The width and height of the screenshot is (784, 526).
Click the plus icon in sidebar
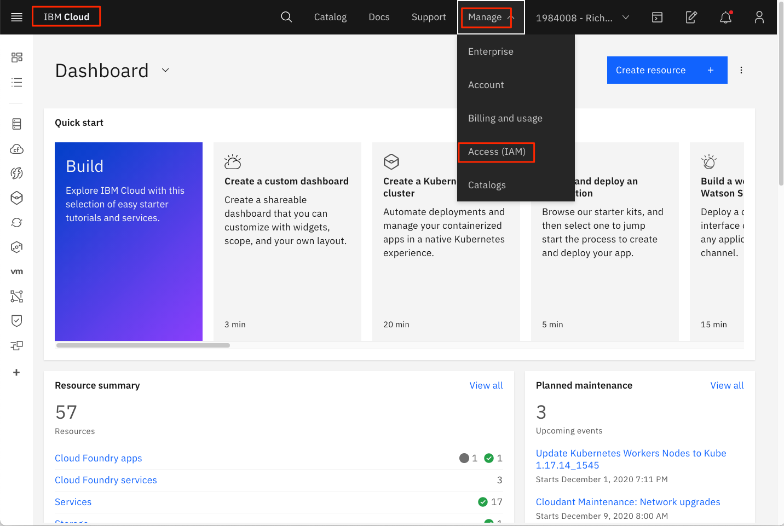click(x=16, y=372)
